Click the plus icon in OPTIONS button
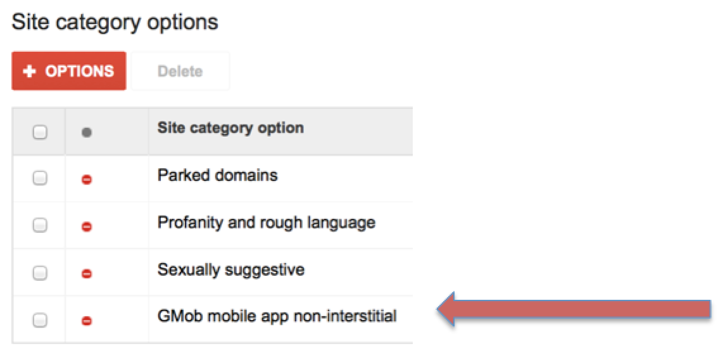Image resolution: width=723 pixels, height=358 pixels. point(30,71)
